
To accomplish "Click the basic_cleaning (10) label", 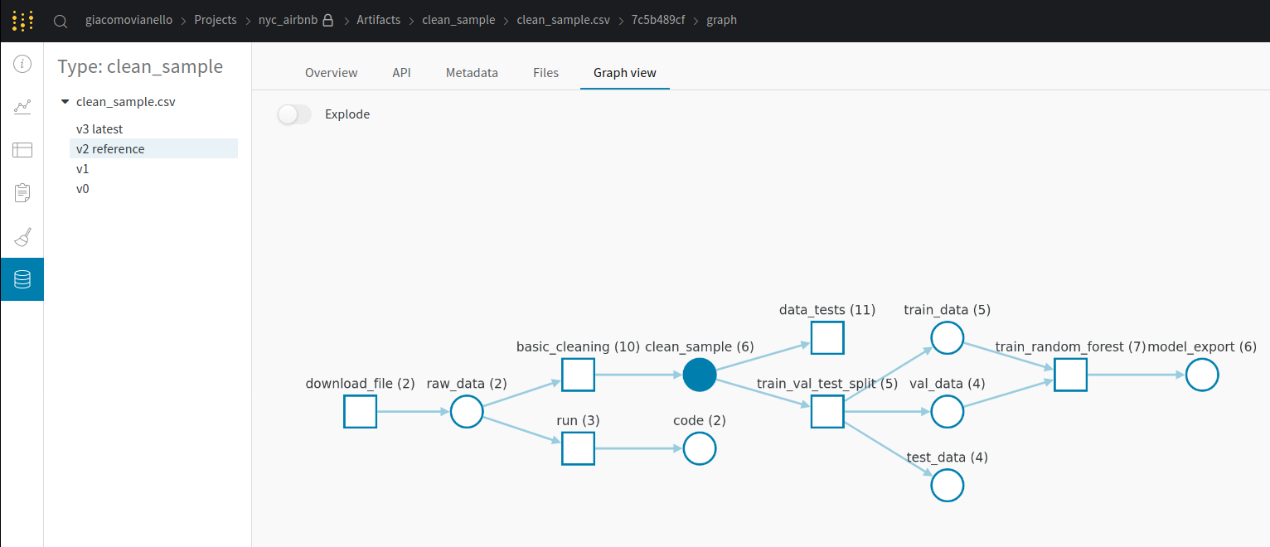I will click(578, 346).
